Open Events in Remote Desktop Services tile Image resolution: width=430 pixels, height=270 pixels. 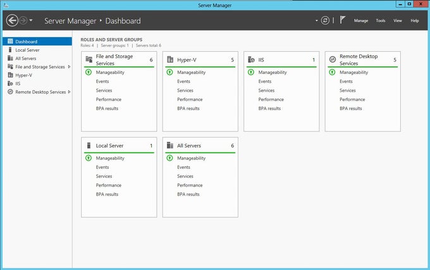pos(346,82)
